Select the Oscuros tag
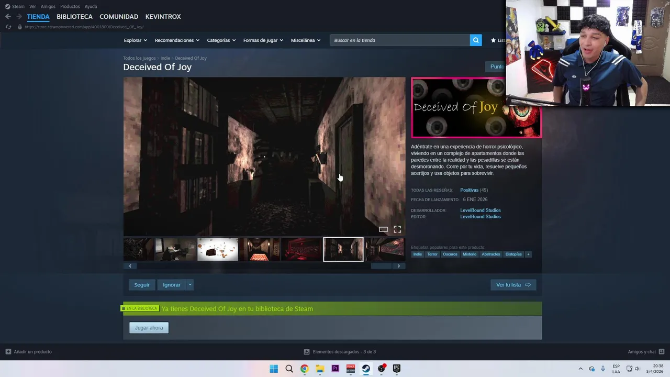The height and width of the screenshot is (377, 670). pos(450,254)
